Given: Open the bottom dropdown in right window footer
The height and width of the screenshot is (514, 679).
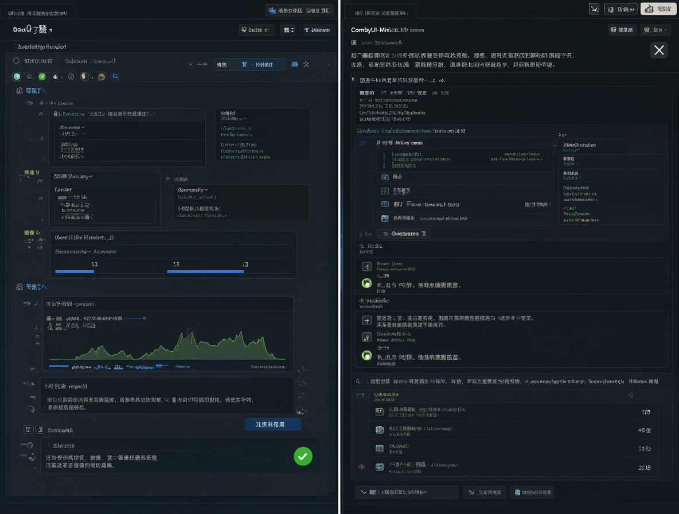Looking at the screenshot, I should pyautogui.click(x=407, y=492).
